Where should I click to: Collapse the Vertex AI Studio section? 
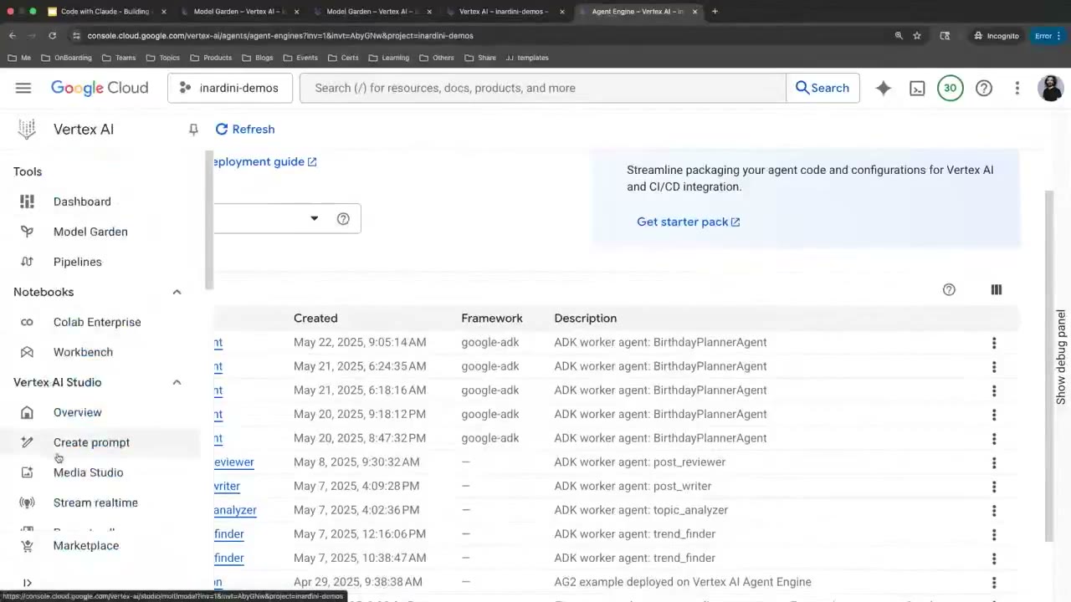click(177, 382)
